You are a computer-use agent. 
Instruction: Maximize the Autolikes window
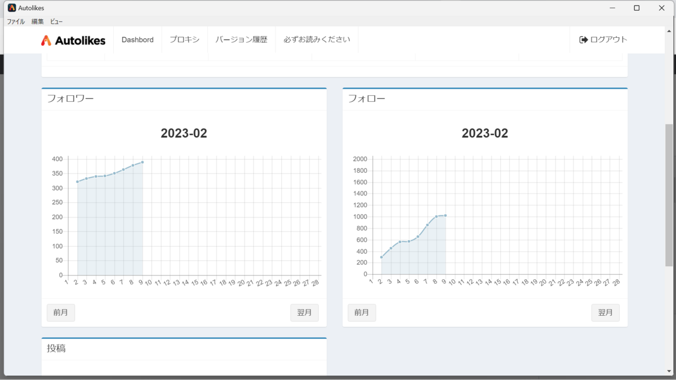coord(637,8)
